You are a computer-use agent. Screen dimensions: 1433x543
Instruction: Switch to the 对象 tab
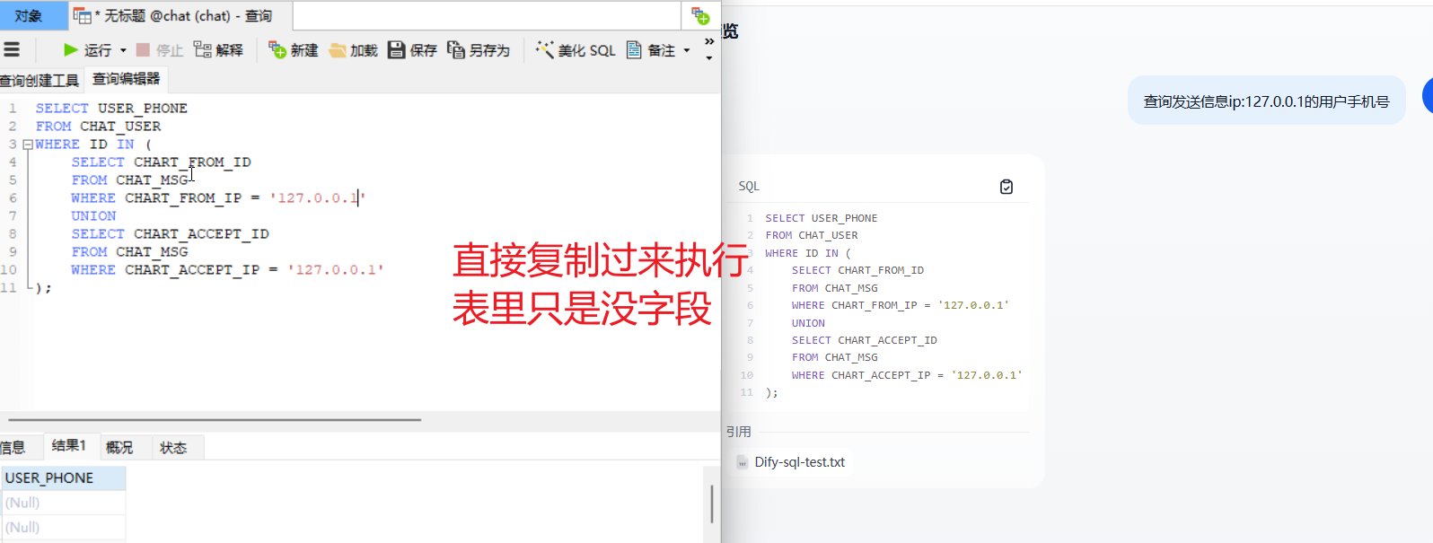32,15
